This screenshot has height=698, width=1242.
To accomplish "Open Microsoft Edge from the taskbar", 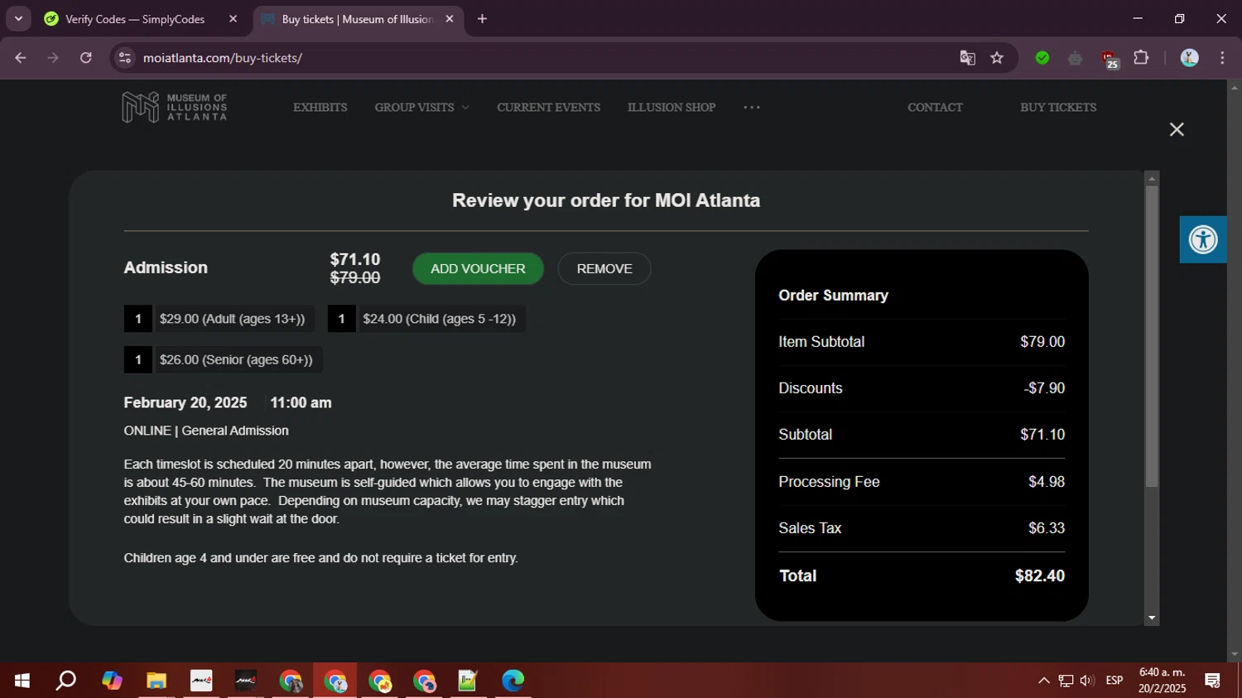I will (x=513, y=681).
